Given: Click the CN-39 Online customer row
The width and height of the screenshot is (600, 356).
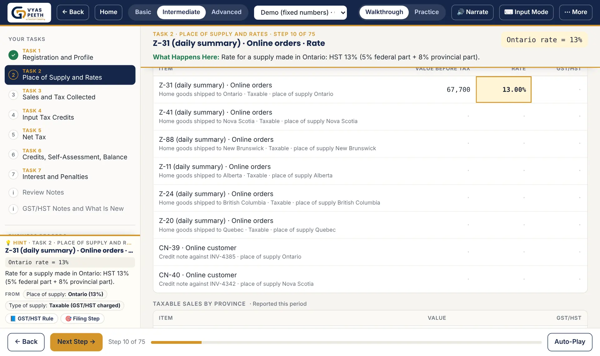Looking at the screenshot, I should click(370, 252).
